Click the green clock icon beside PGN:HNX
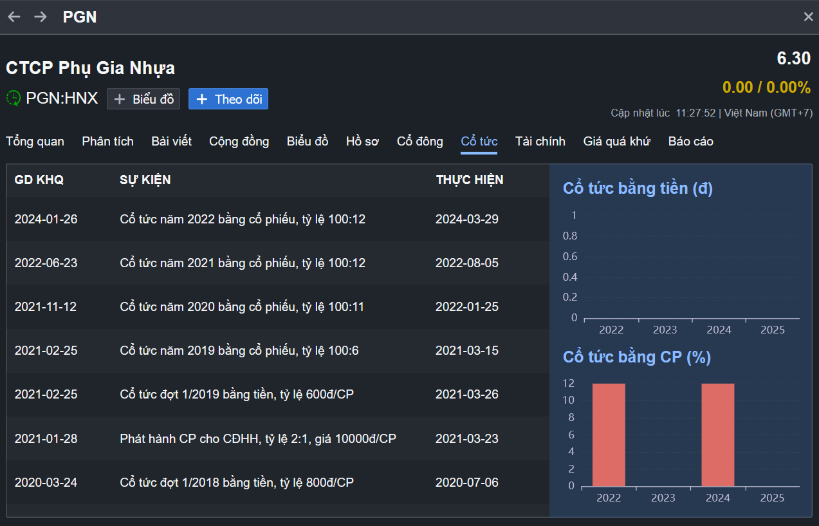 point(14,99)
